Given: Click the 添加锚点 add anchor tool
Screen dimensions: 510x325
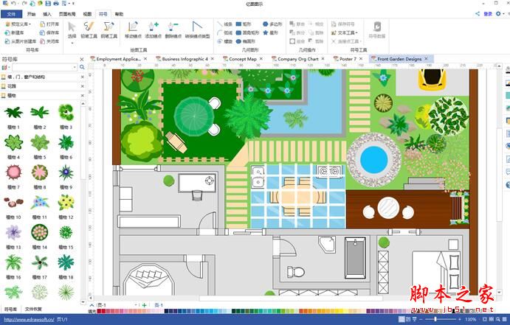Looking at the screenshot, I should [154, 30].
